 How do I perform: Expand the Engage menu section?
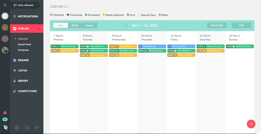click(x=39, y=60)
